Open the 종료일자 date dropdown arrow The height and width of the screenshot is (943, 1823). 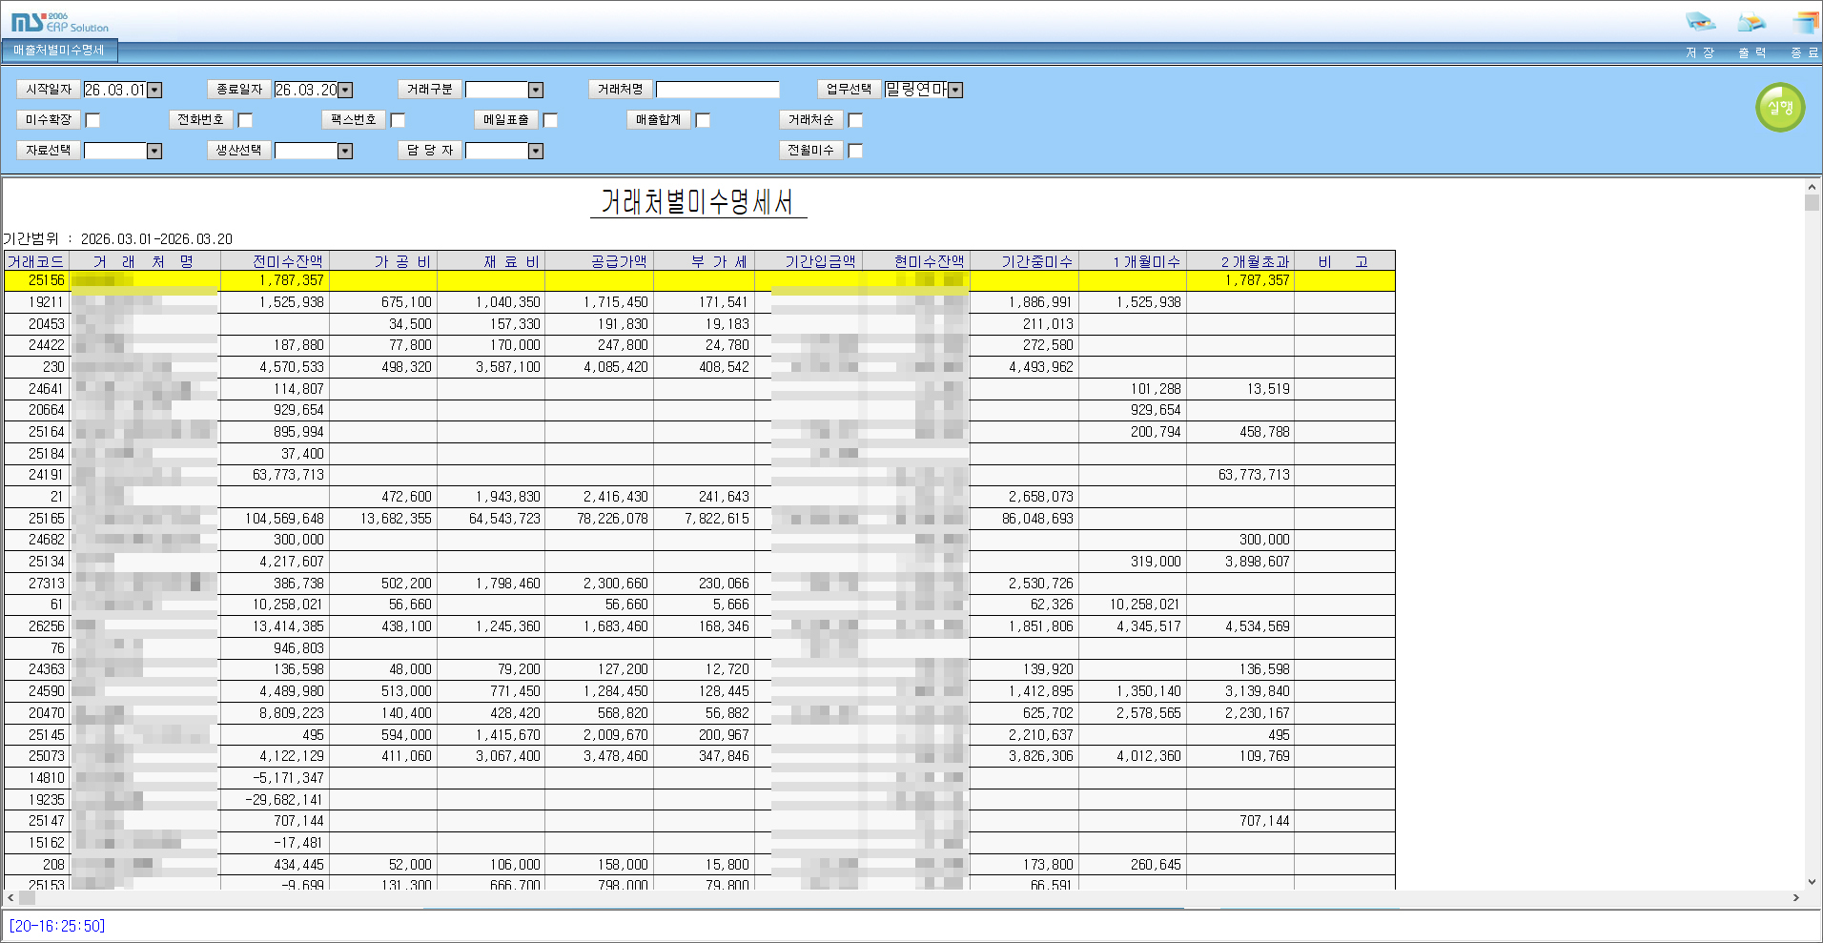(x=345, y=90)
